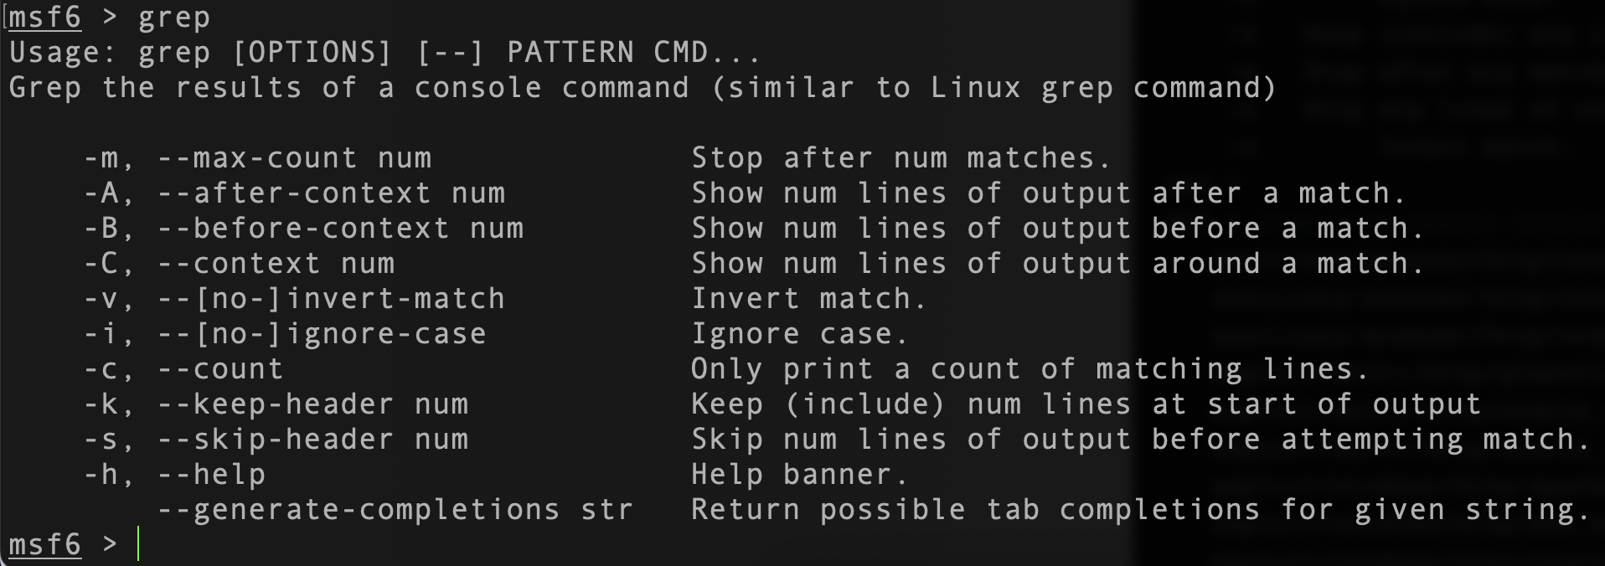
Task: Click the --before-context num option
Action: point(341,229)
